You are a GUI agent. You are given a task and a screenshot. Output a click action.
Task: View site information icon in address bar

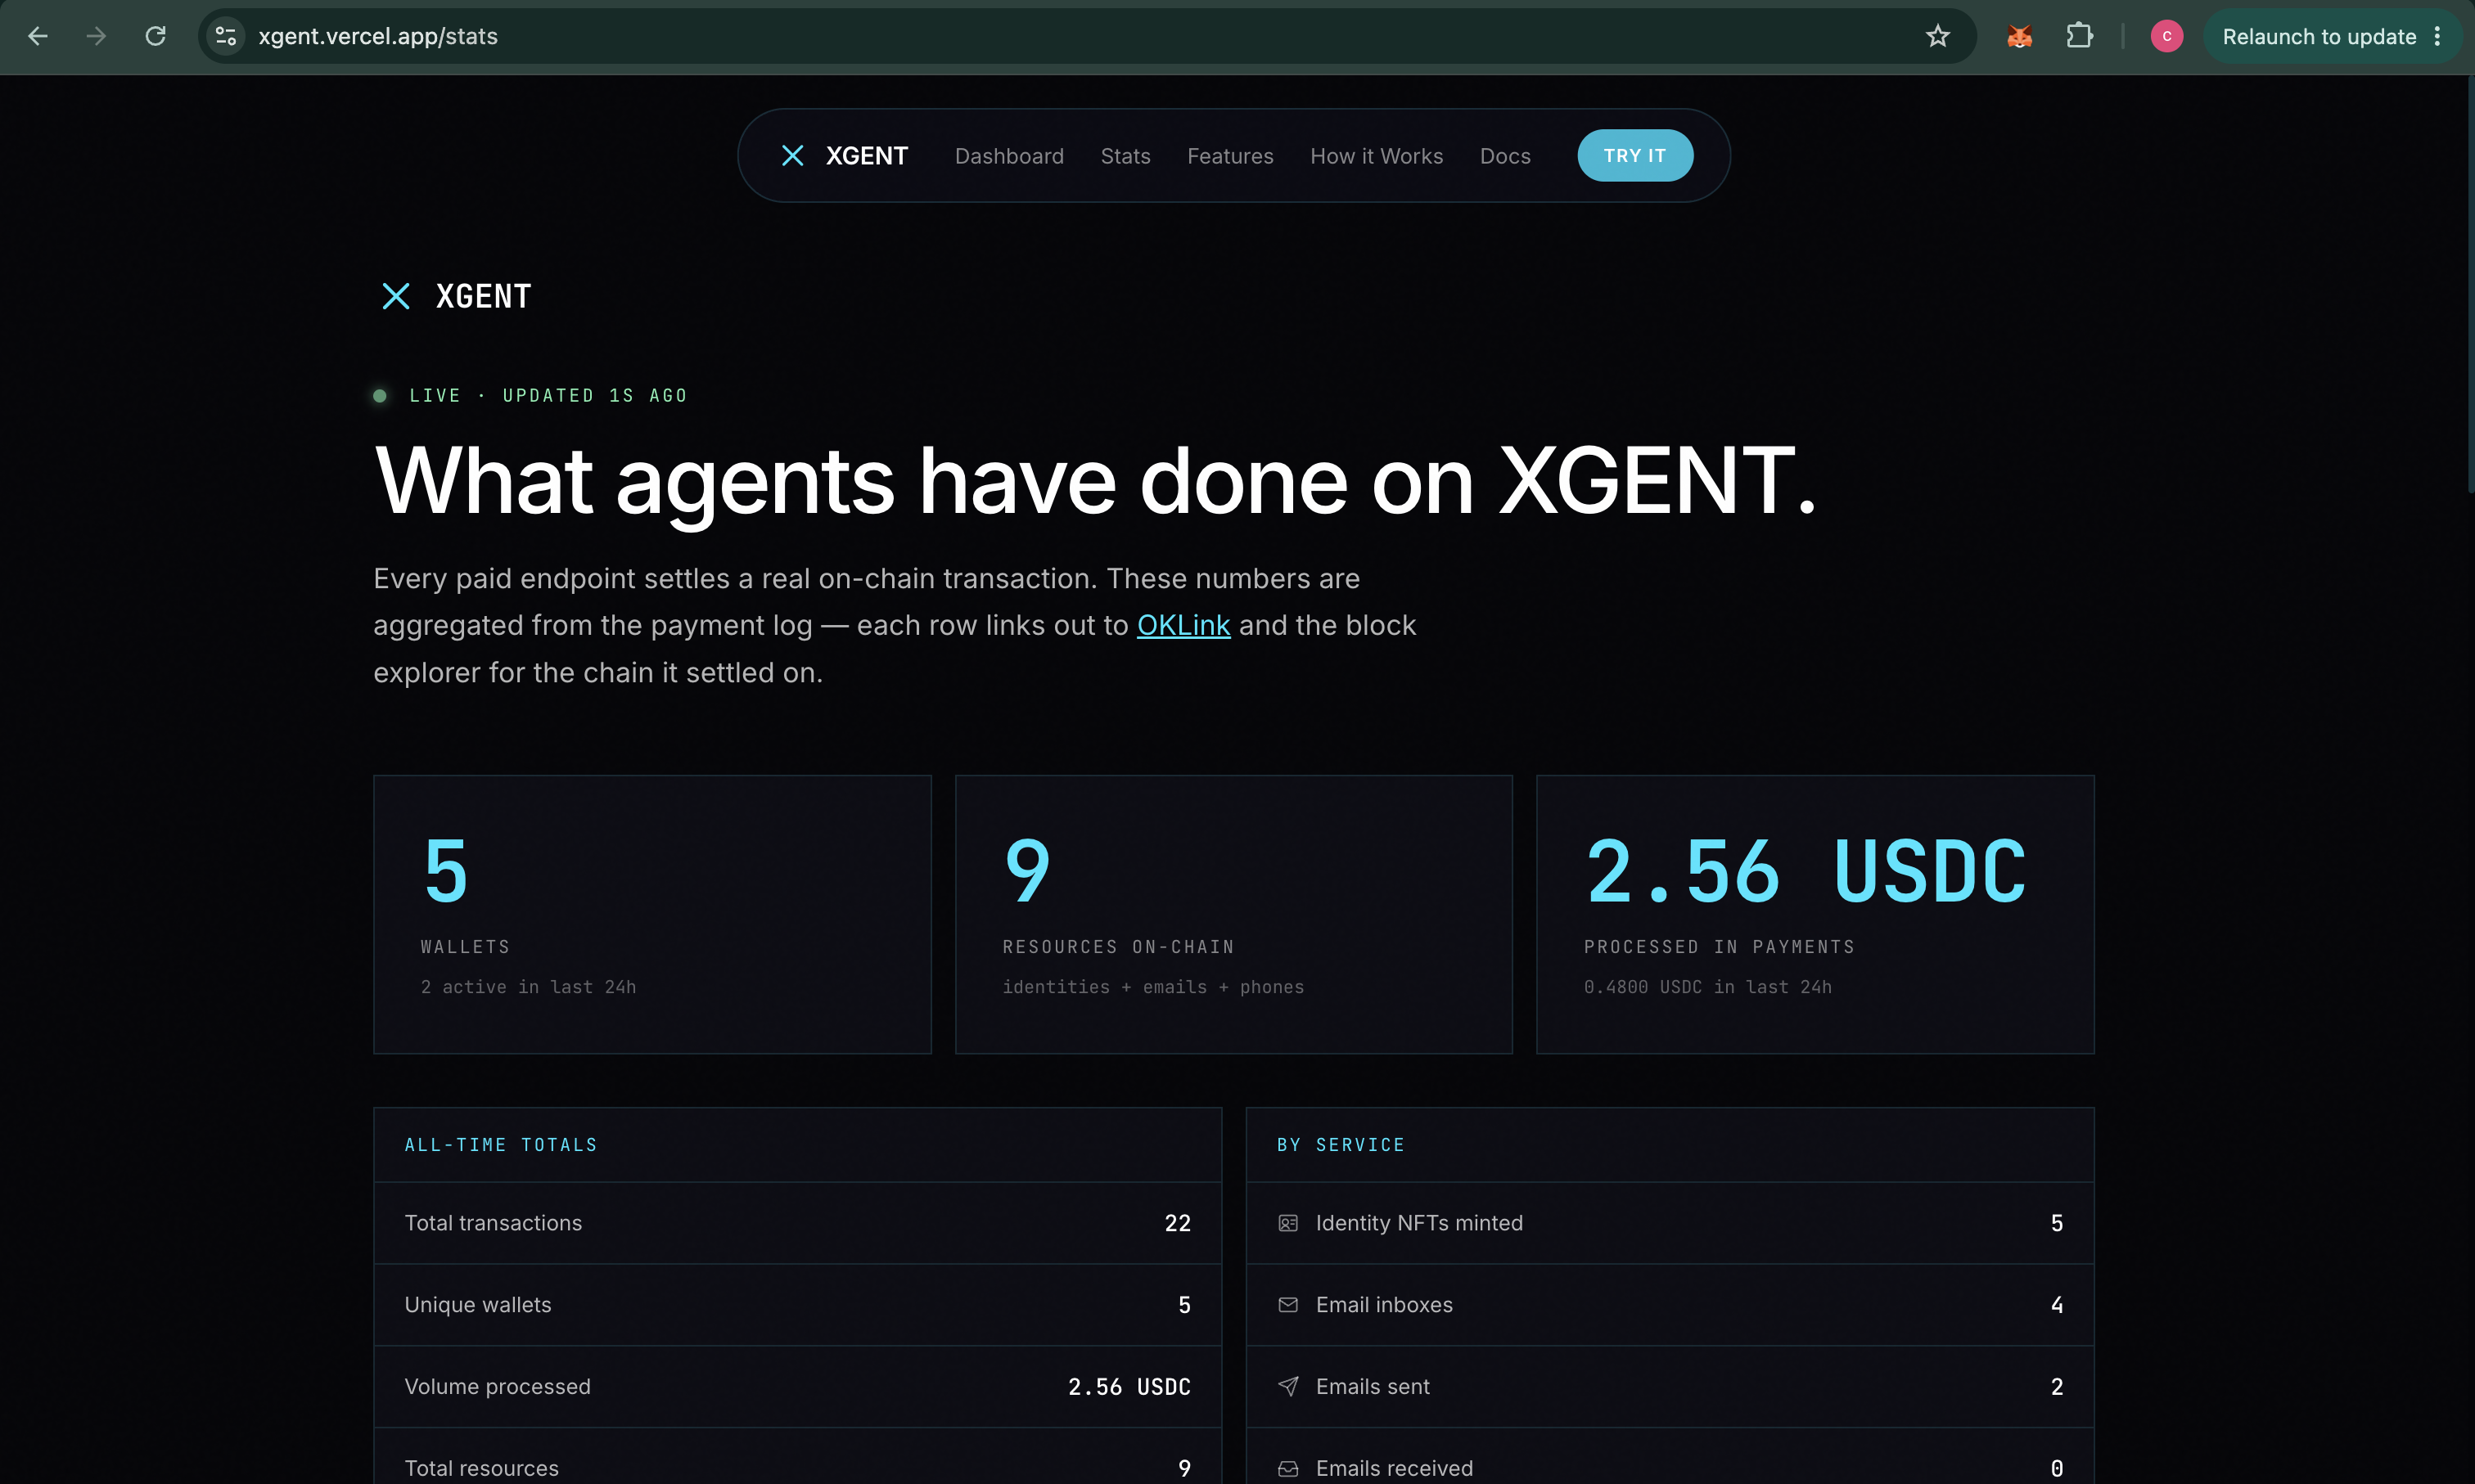226,37
